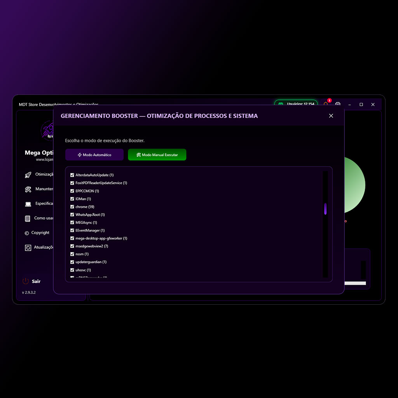The image size is (398, 398).
Task: Close the Gerenciamento Booster dialog
Action: point(331,116)
